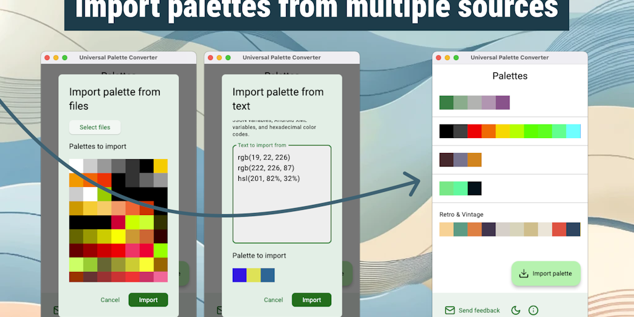
Task: Click red swatch in rainbow palette
Action: [474, 131]
